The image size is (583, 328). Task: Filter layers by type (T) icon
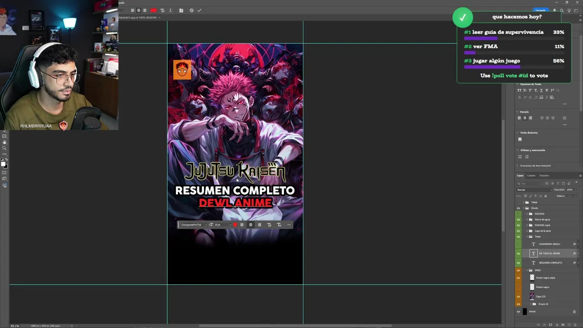[x=558, y=183]
